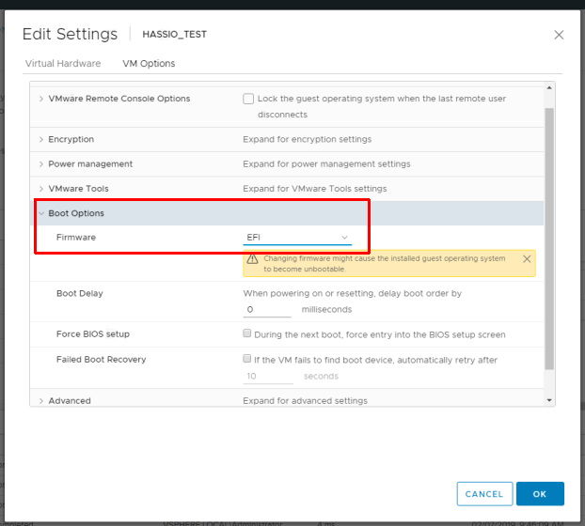This screenshot has width=585, height=526.
Task: Open the Firmware EFI dropdown
Action: [x=297, y=238]
